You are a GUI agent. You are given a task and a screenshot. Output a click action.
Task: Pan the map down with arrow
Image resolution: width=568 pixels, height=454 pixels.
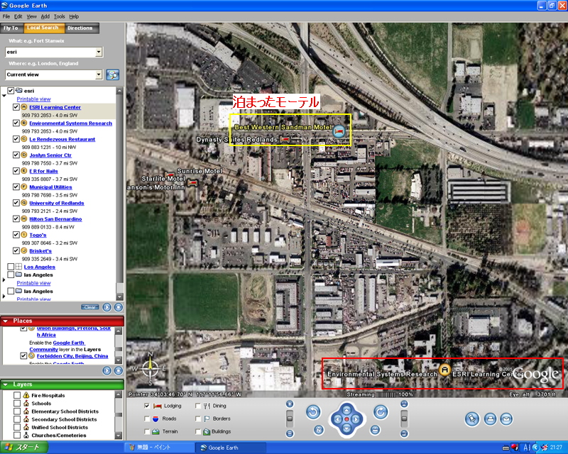click(346, 428)
